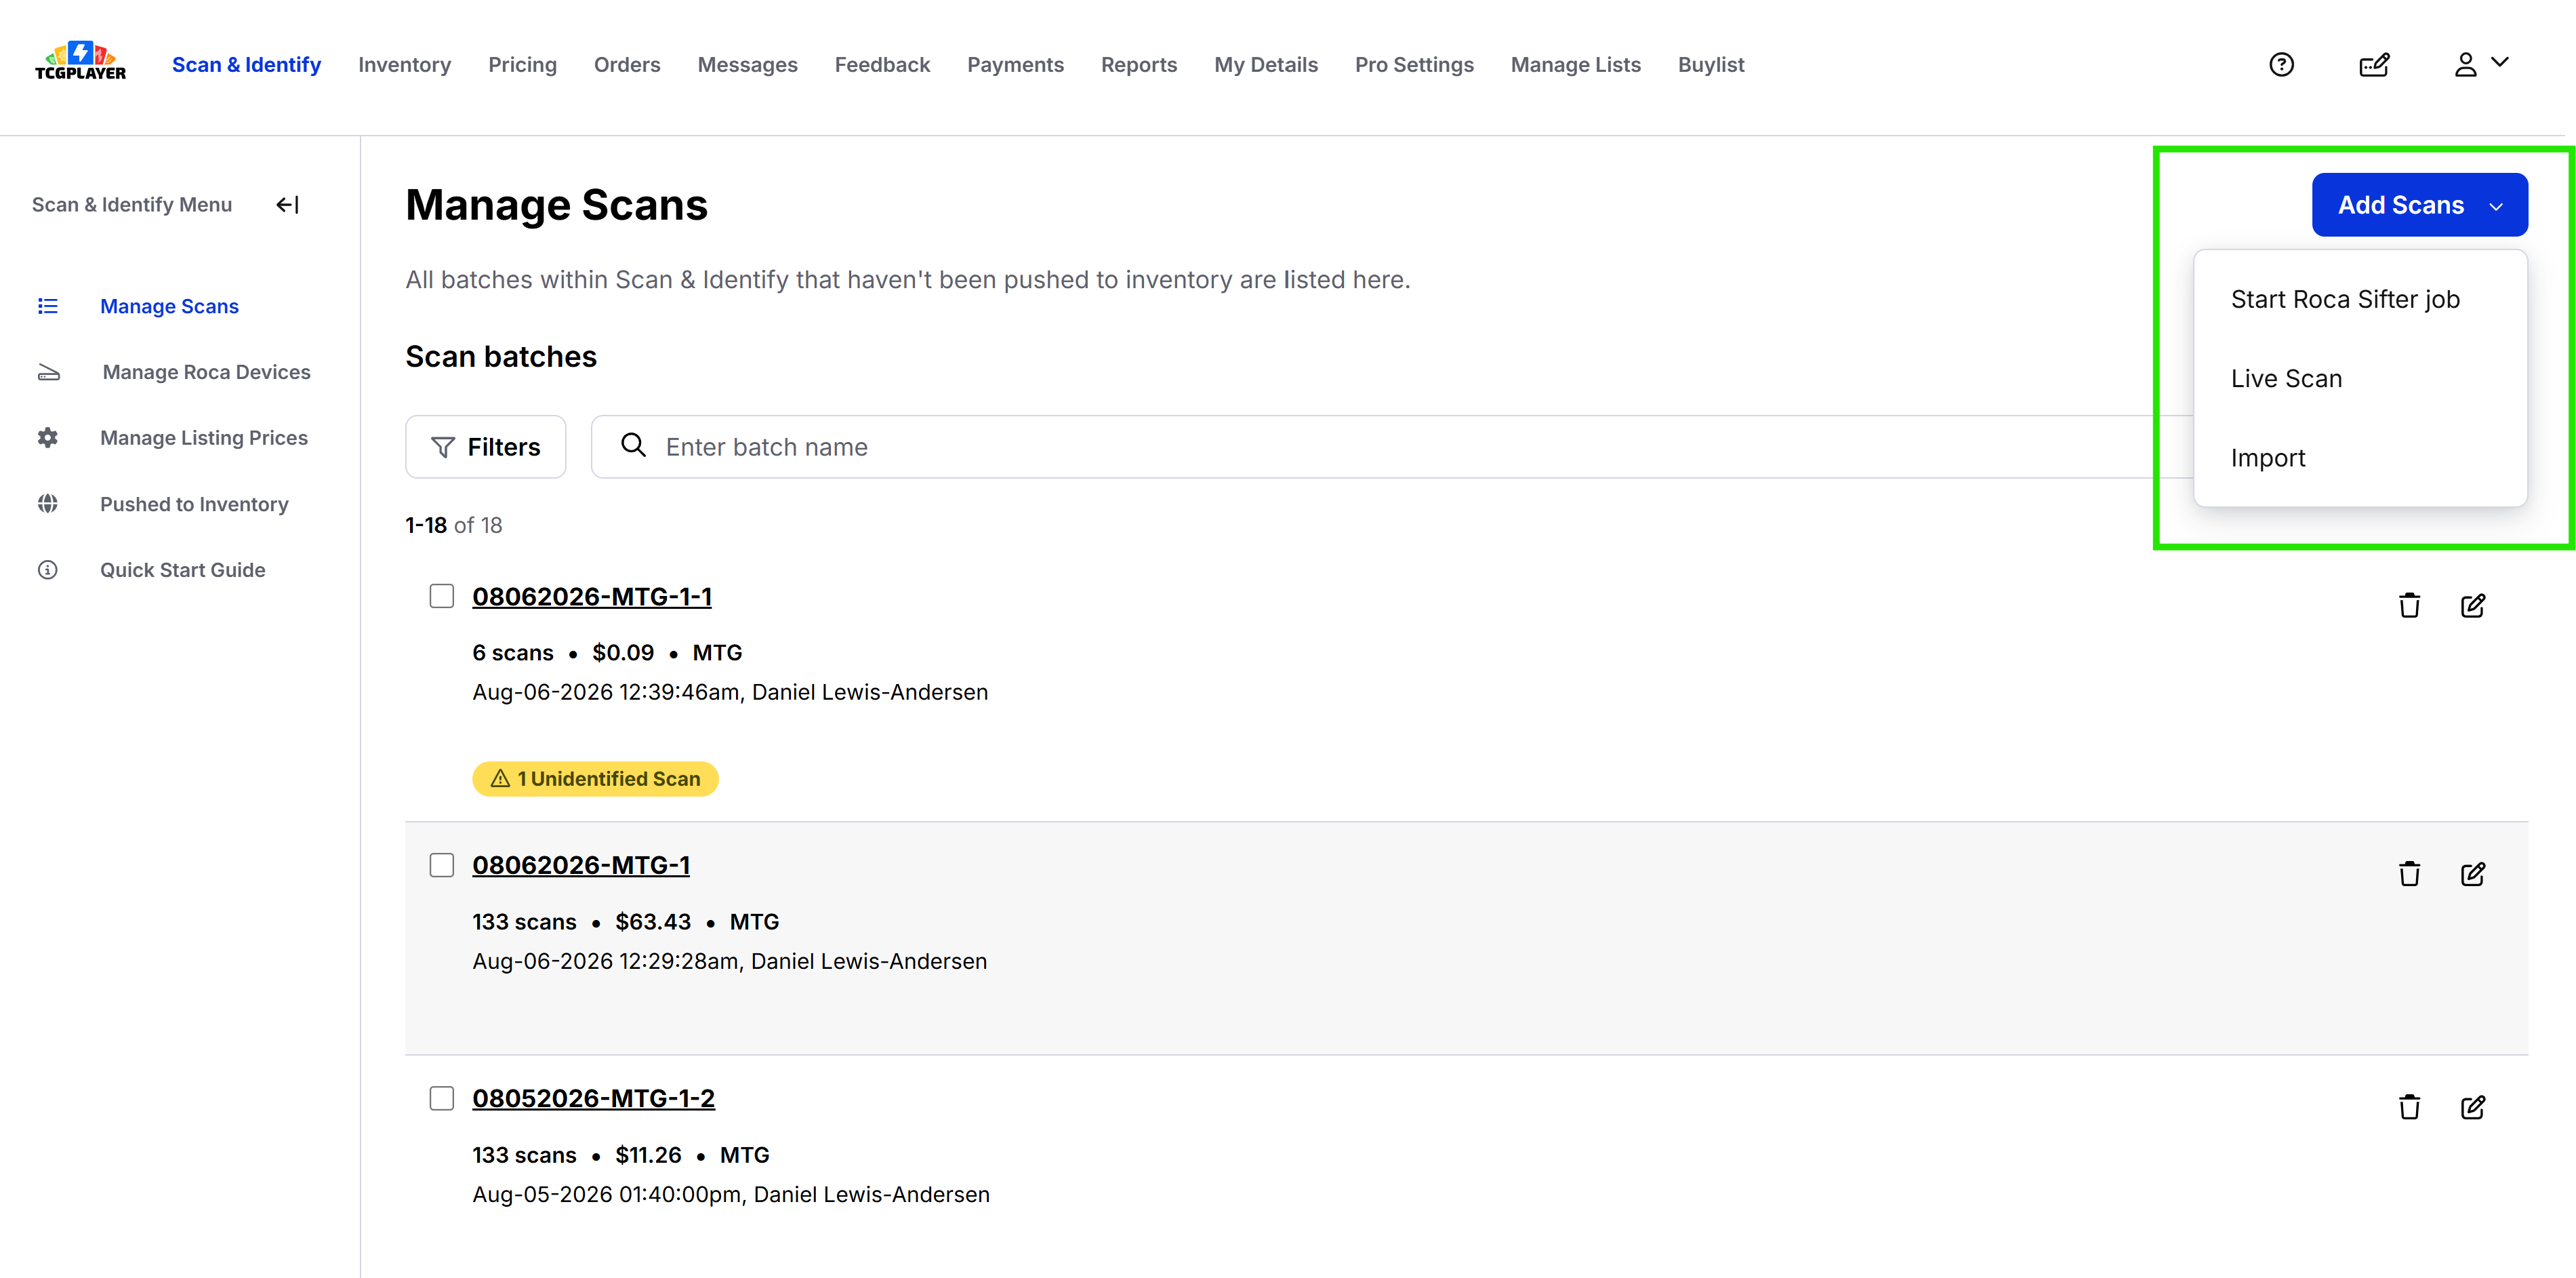This screenshot has height=1278, width=2576.
Task: Go to Manage Lists tab
Action: click(x=1575, y=65)
